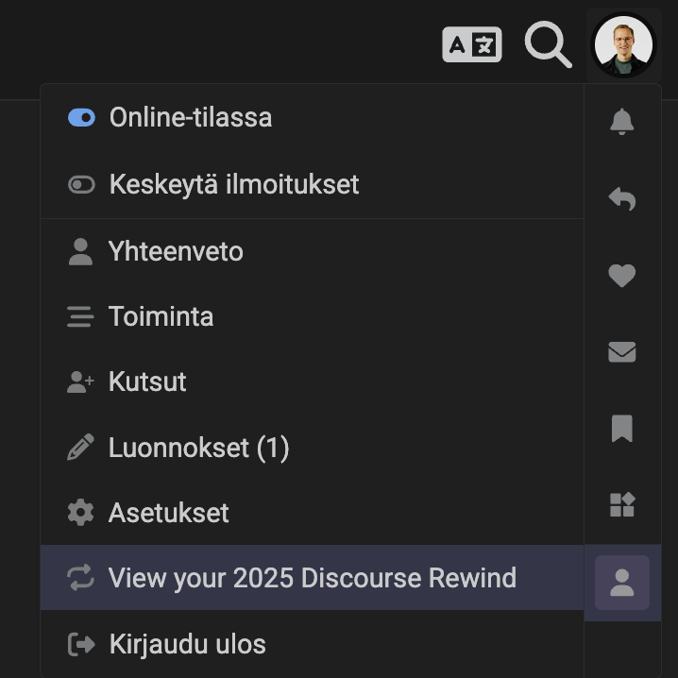Show the replies arrow tab
678x678 pixels.
[621, 198]
